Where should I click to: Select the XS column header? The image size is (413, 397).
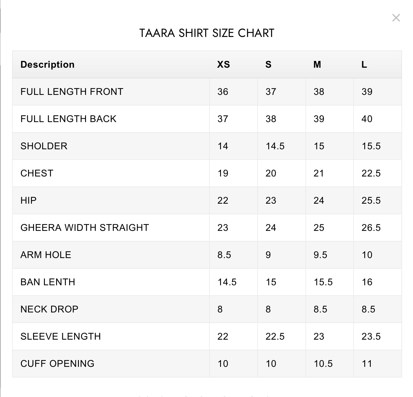pyautogui.click(x=223, y=64)
